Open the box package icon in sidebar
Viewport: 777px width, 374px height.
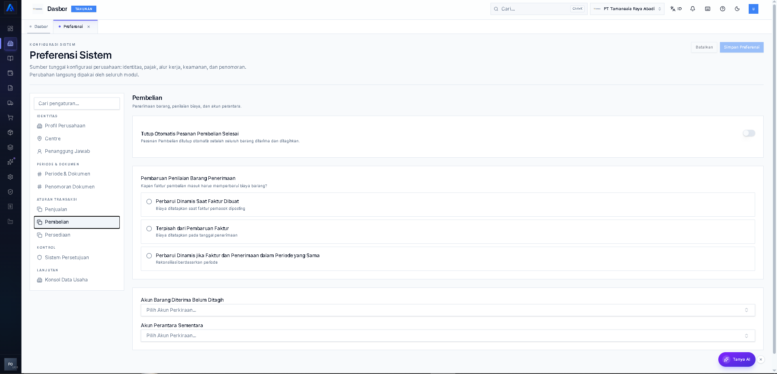point(11,133)
